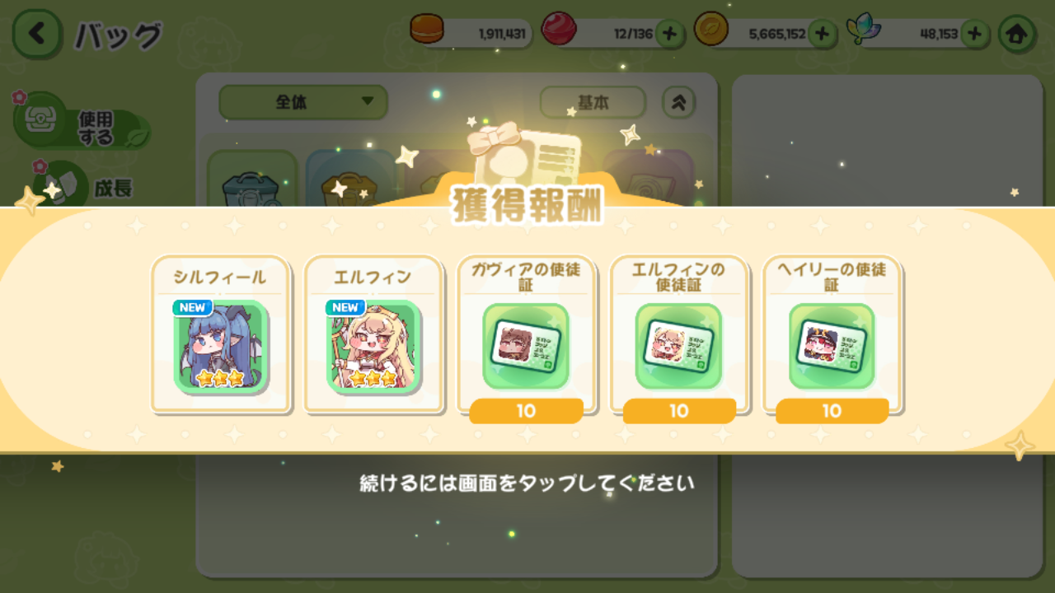Click the 獲得報酬 banner title
The height and width of the screenshot is (593, 1055).
[527, 205]
